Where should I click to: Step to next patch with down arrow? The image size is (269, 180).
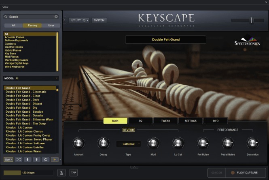(28, 160)
